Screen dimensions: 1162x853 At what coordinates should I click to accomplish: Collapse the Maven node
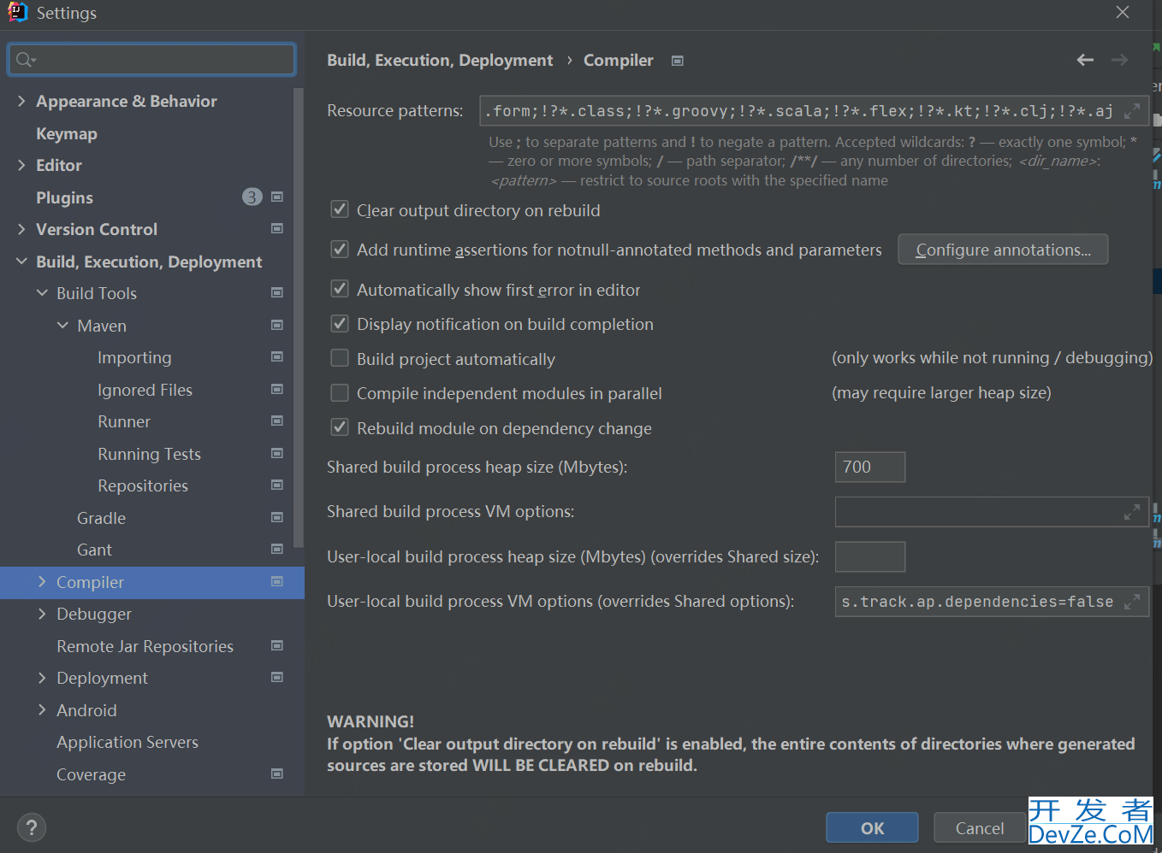pyautogui.click(x=62, y=326)
